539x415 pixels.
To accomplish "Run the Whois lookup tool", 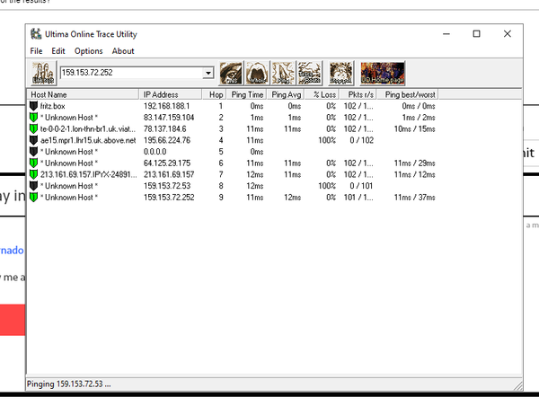I will tap(257, 73).
